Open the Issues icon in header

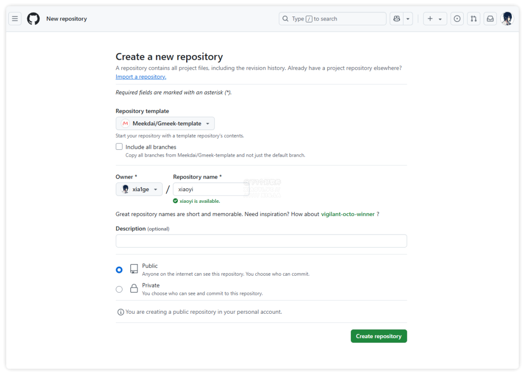click(x=457, y=19)
